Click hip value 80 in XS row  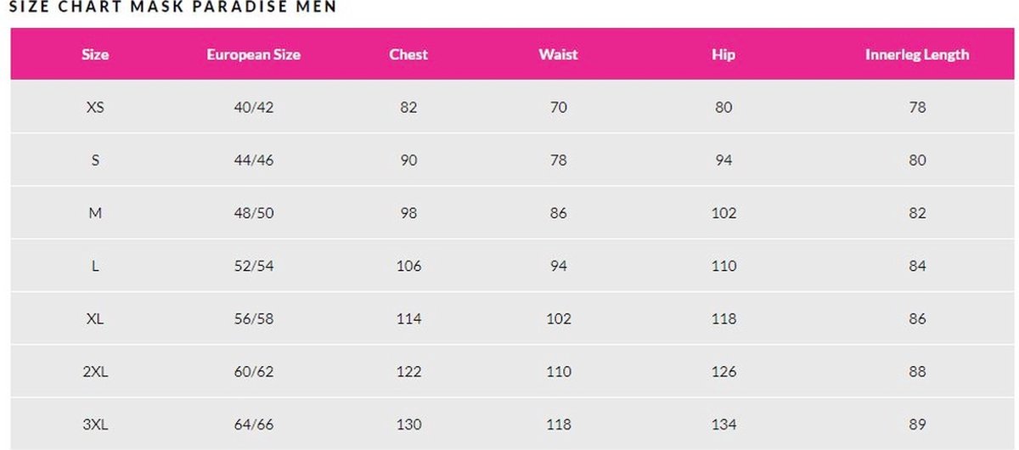pos(723,108)
